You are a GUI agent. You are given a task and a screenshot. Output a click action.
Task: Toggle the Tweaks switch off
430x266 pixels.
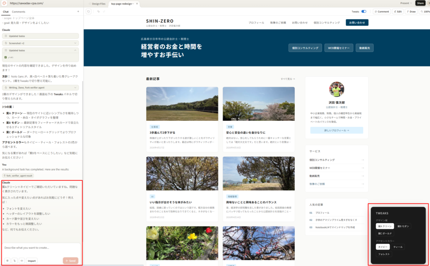pos(364,11)
